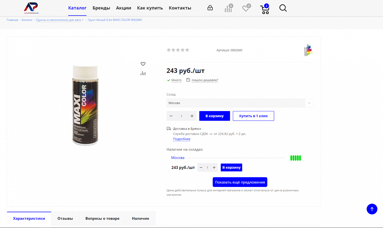Open the Контакты menu item

click(x=180, y=8)
